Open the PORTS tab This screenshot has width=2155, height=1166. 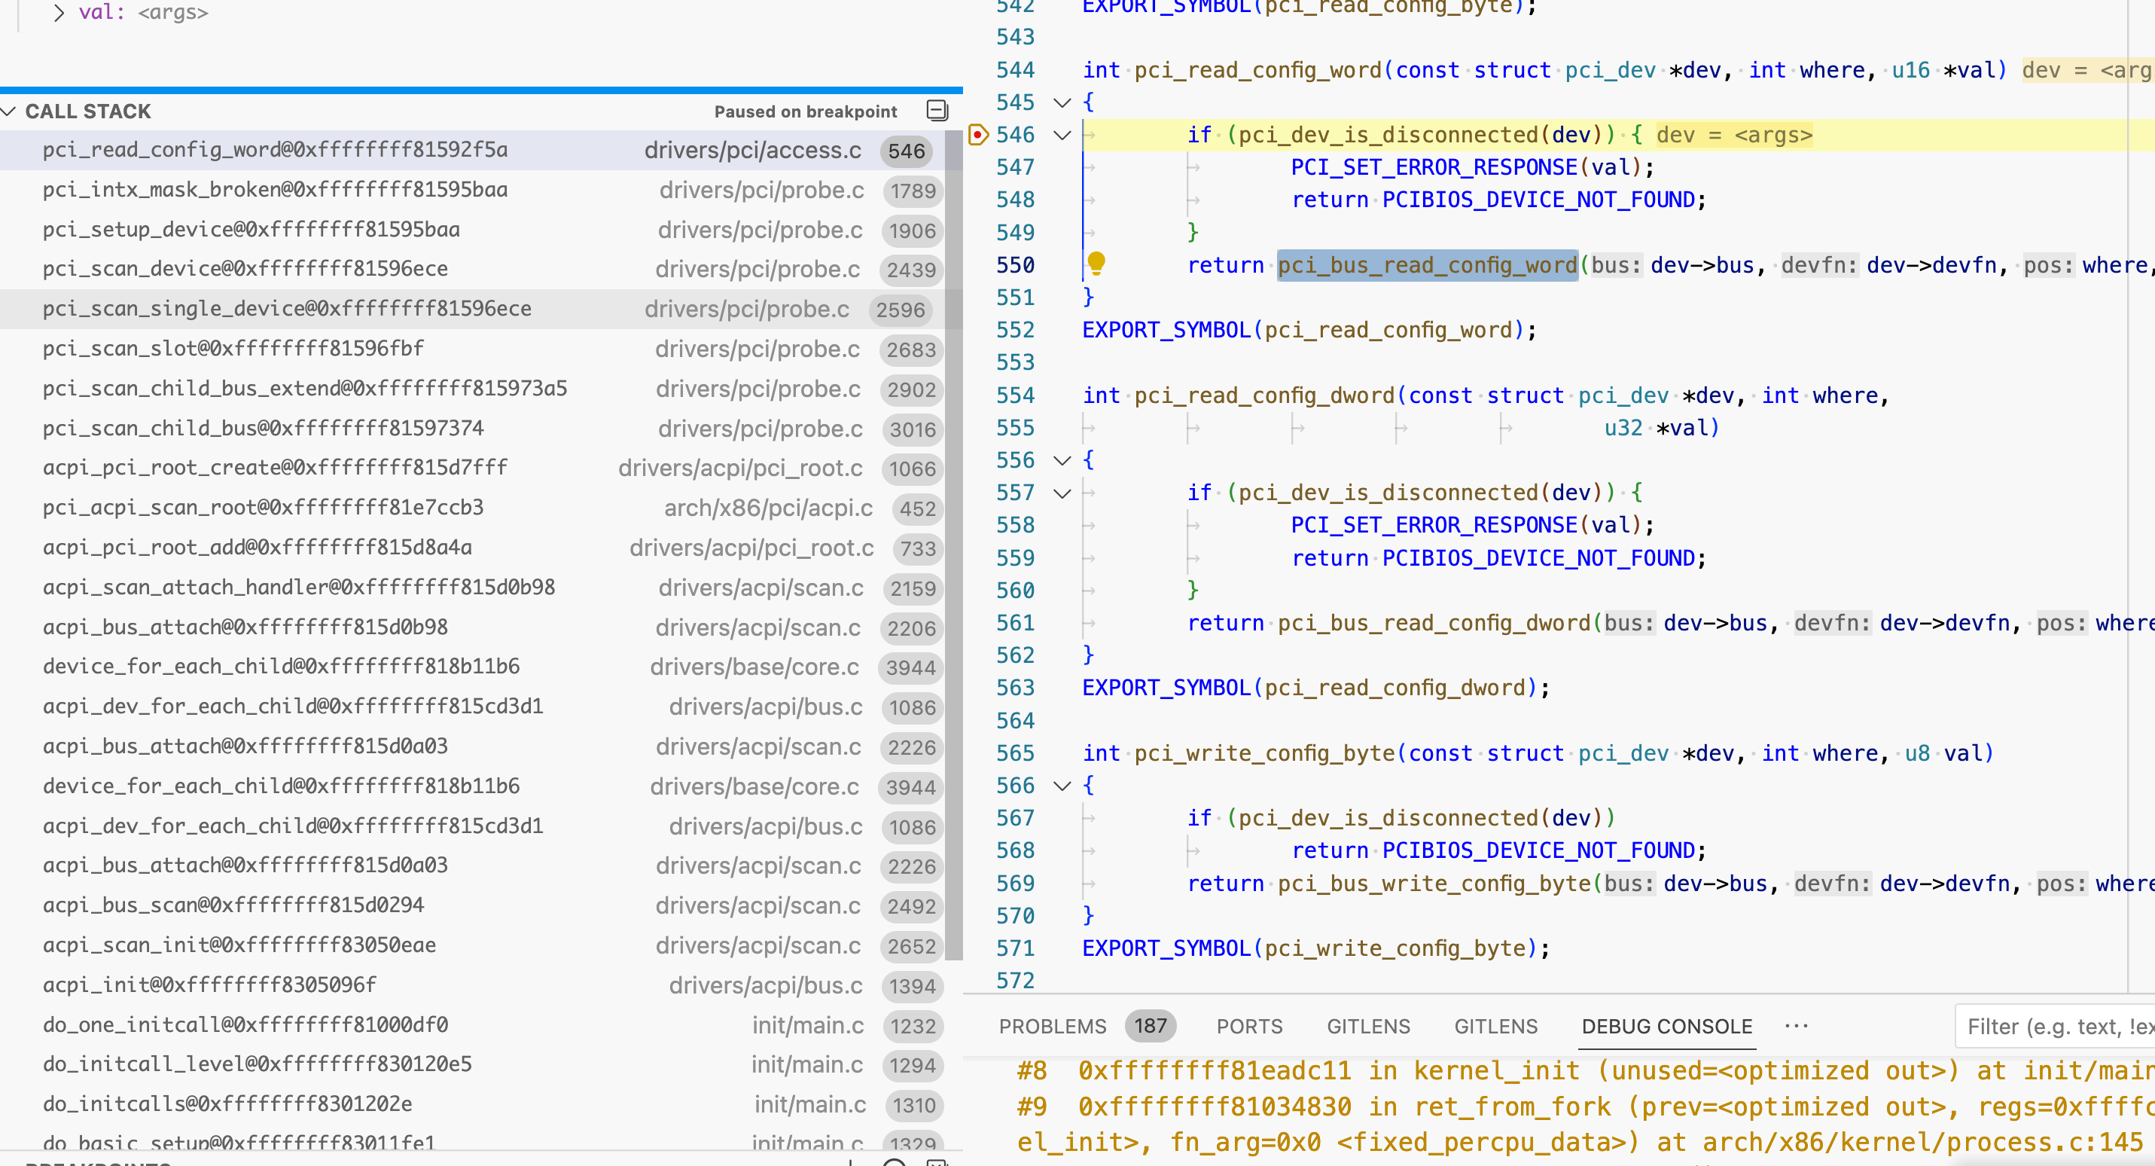pyautogui.click(x=1249, y=1026)
